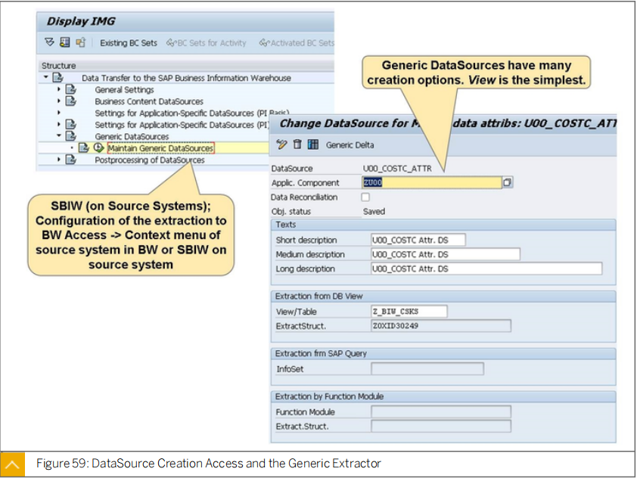Click execute clock icon for Maintain Generic DataSources
Screen dimensions: 637x478
[x=98, y=147]
